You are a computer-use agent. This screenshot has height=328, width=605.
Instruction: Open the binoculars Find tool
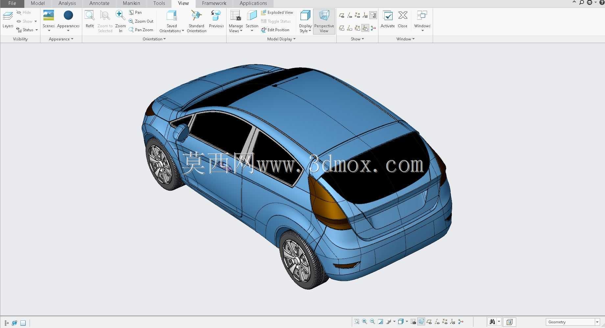coord(492,322)
